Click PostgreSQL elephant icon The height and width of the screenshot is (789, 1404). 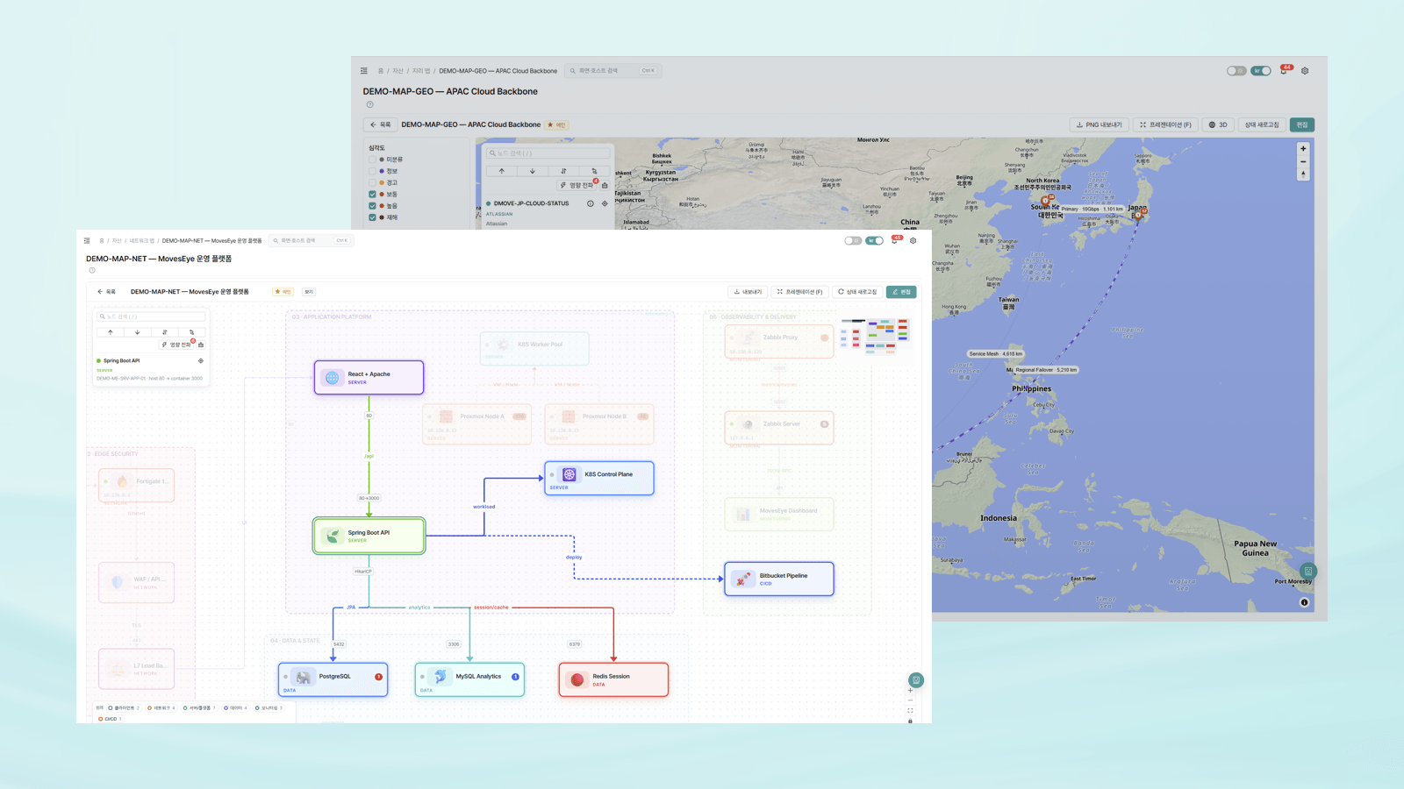[304, 678]
